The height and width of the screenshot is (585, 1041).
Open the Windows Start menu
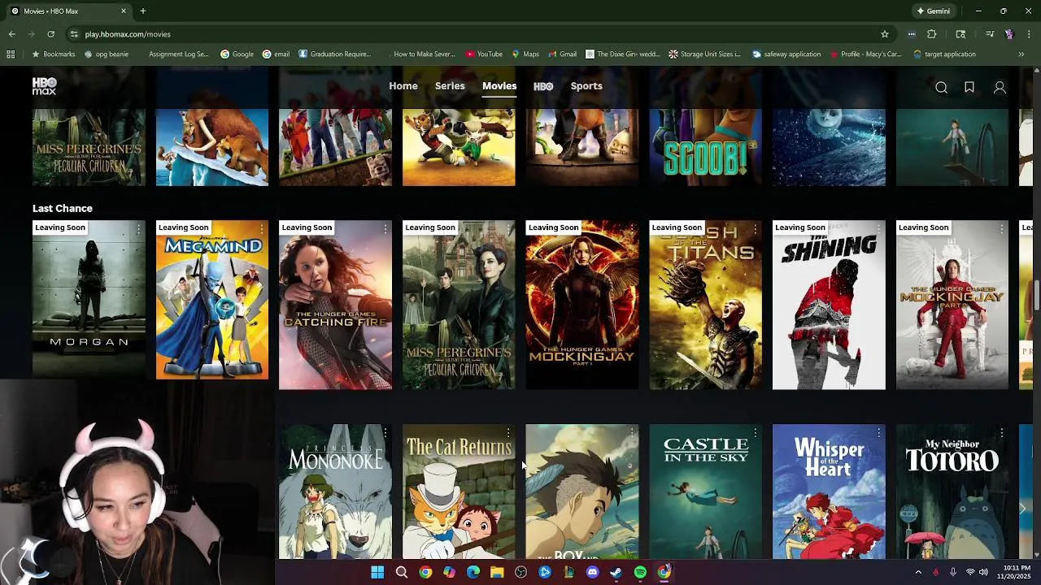pyautogui.click(x=377, y=573)
